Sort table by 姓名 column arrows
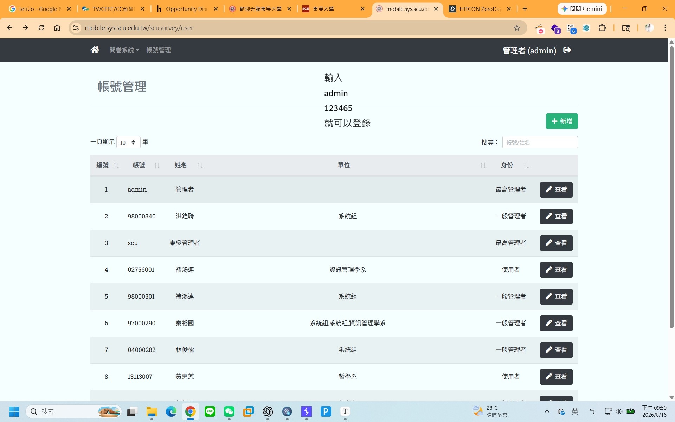The height and width of the screenshot is (422, 675). point(200,165)
